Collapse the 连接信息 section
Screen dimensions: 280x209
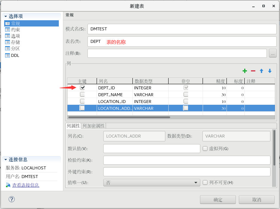[x=6, y=160]
